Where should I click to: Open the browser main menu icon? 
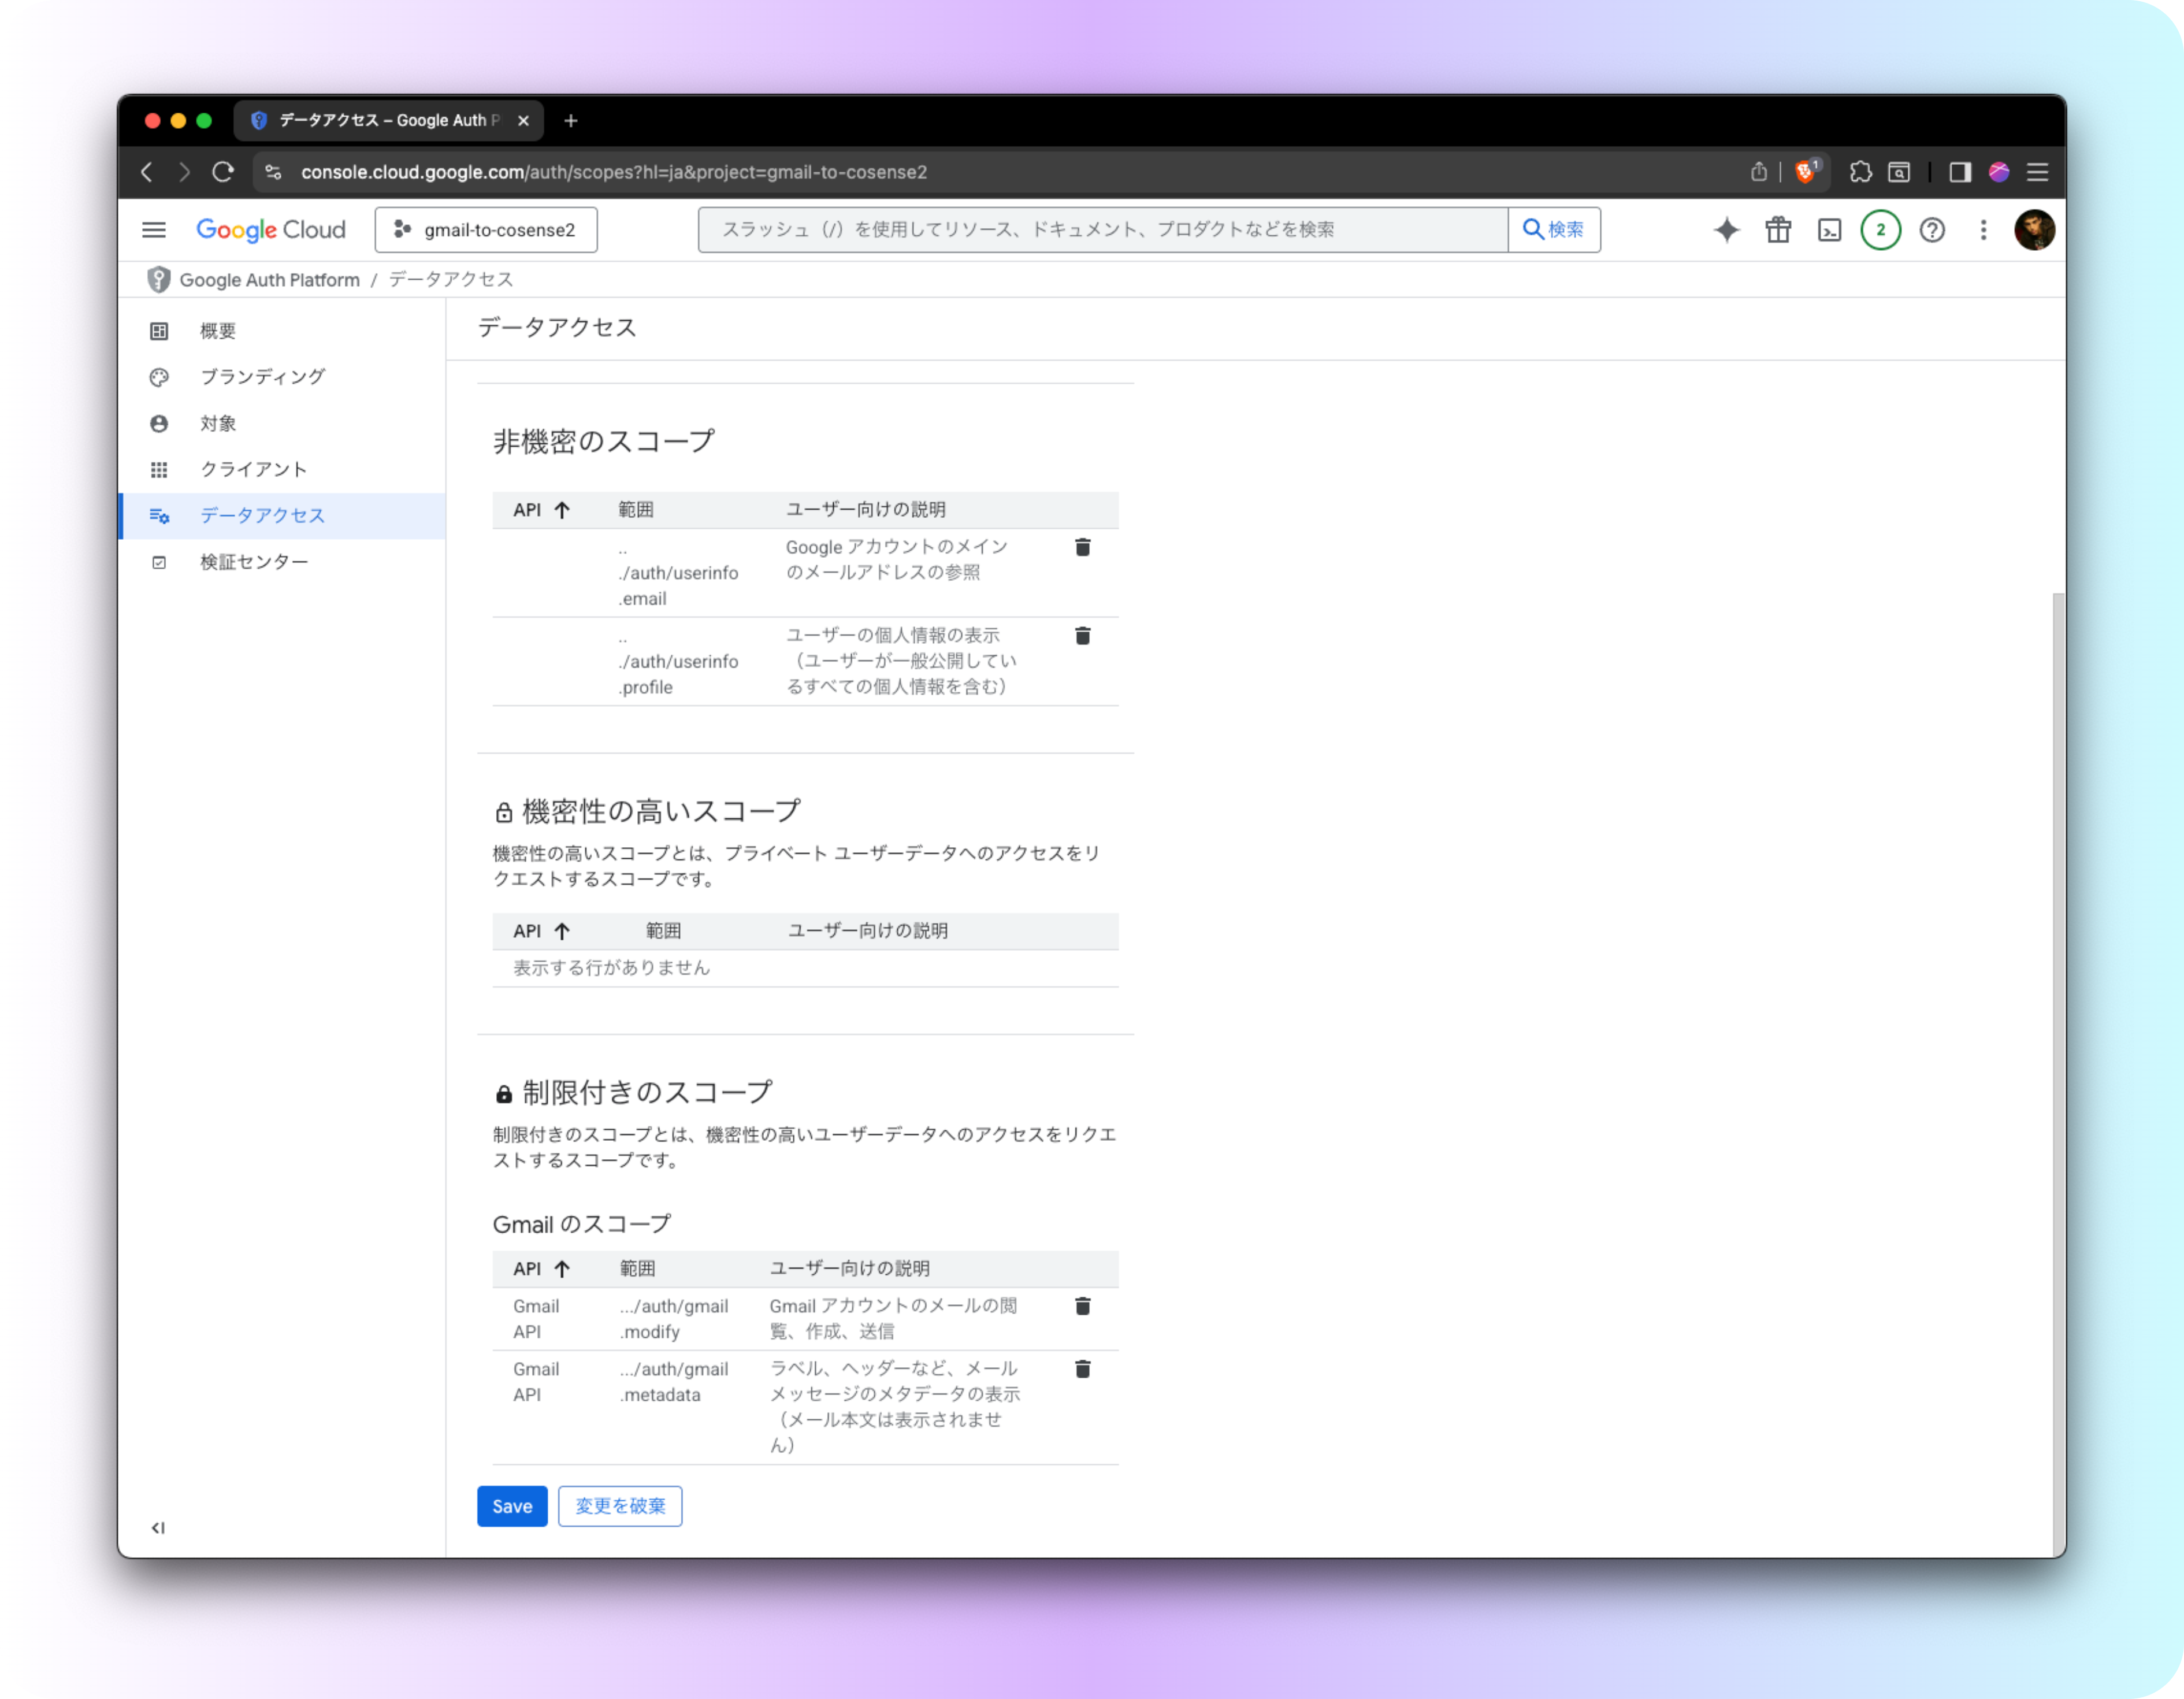click(x=2037, y=172)
